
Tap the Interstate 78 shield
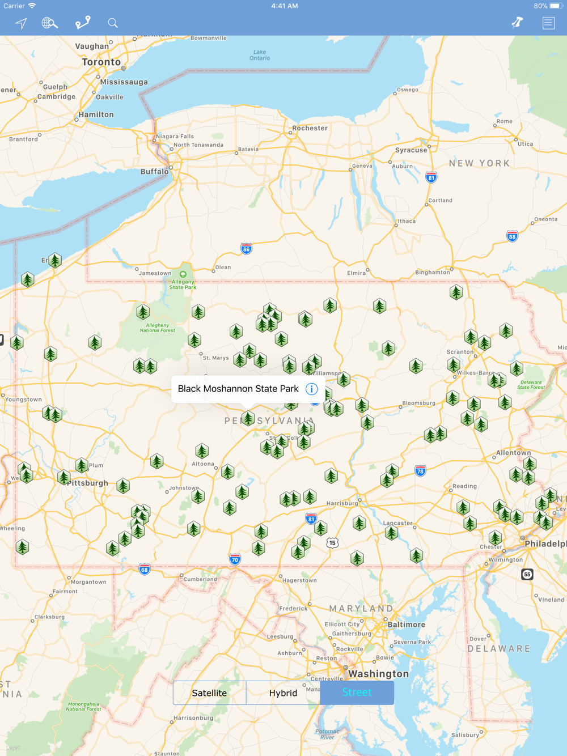point(420,471)
